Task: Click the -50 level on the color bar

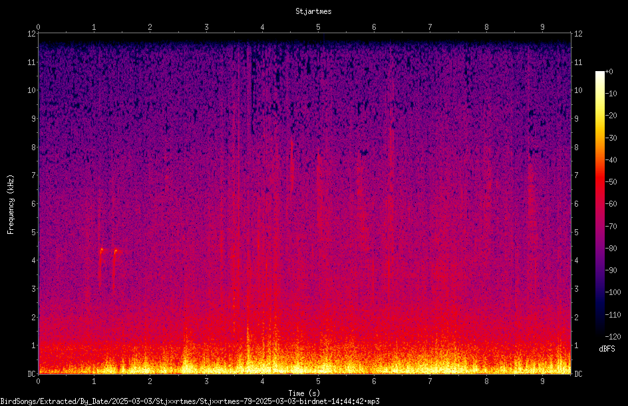Action: (x=611, y=181)
